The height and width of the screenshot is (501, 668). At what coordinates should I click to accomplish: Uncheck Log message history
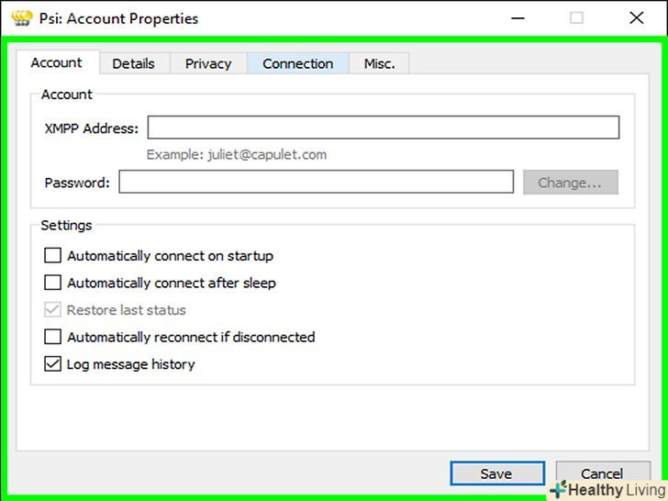[52, 363]
